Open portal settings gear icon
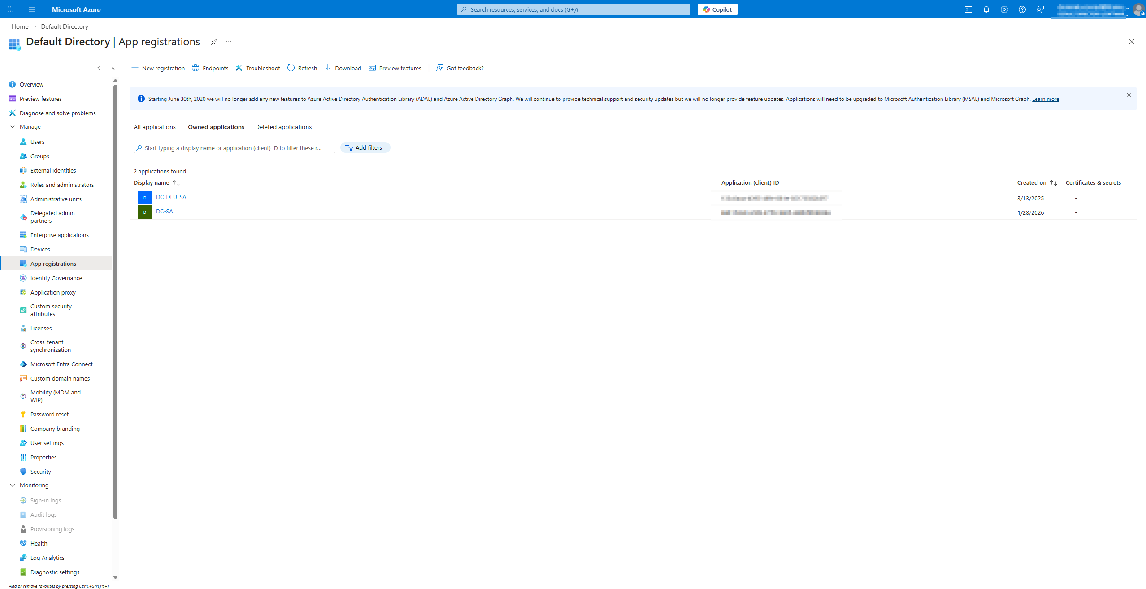The image size is (1146, 589). click(x=1004, y=9)
